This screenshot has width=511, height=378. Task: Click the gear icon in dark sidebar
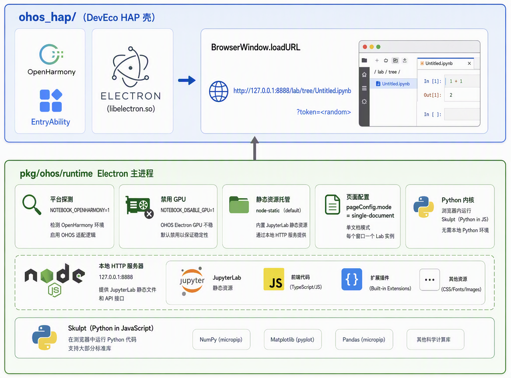[364, 101]
